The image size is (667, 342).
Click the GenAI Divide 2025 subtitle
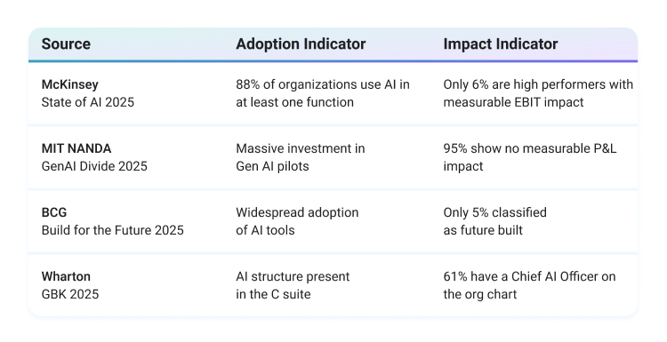pyautogui.click(x=94, y=166)
